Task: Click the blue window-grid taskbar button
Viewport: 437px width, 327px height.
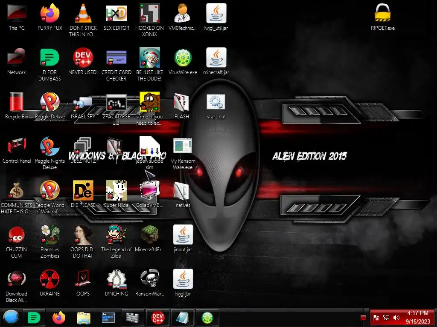Action: click(x=108, y=317)
